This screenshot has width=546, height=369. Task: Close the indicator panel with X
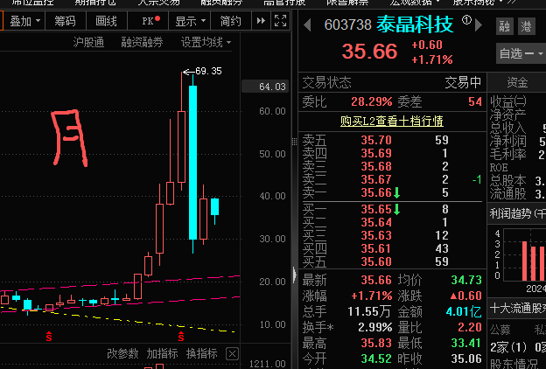[x=232, y=354]
